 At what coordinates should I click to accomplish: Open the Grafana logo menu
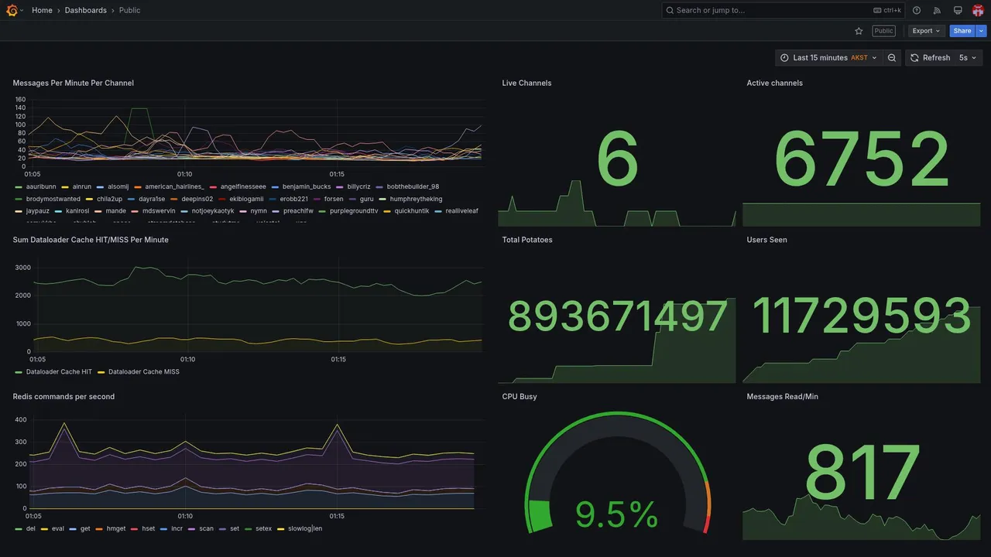pyautogui.click(x=12, y=10)
